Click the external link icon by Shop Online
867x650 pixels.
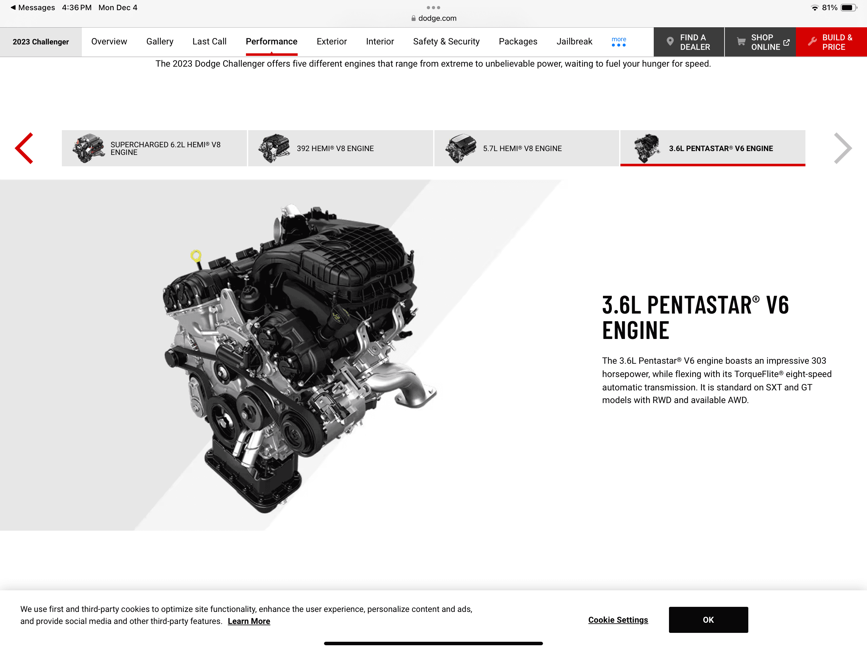pos(786,42)
